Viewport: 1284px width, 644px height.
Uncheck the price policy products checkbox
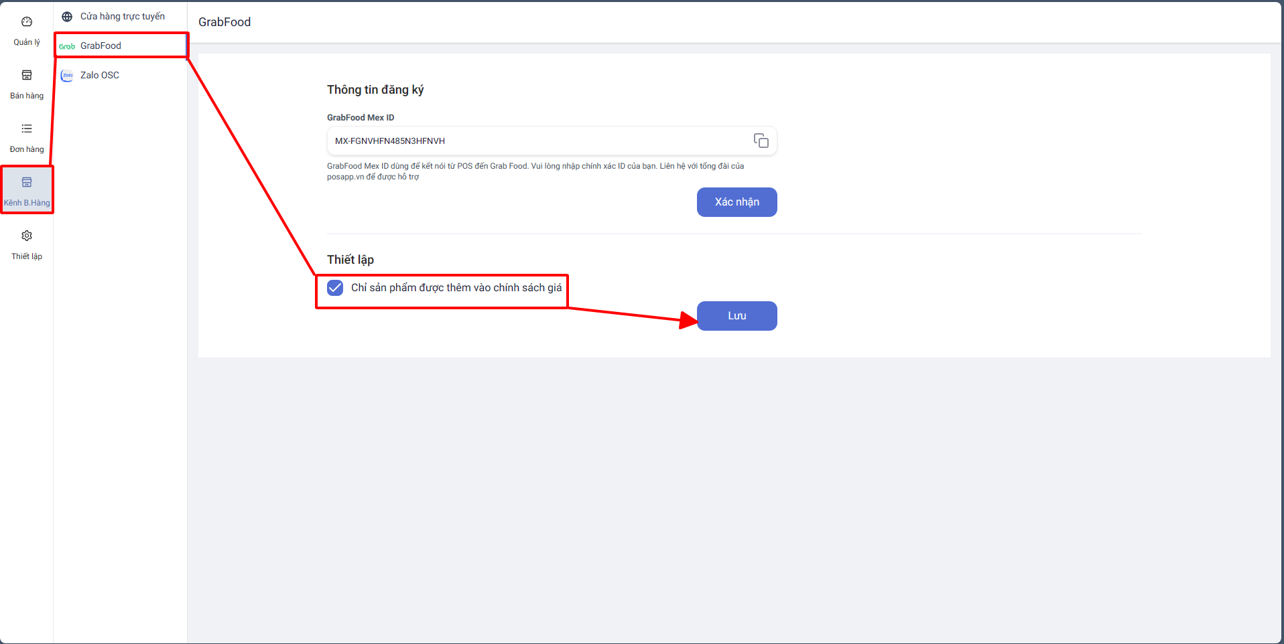click(x=335, y=288)
